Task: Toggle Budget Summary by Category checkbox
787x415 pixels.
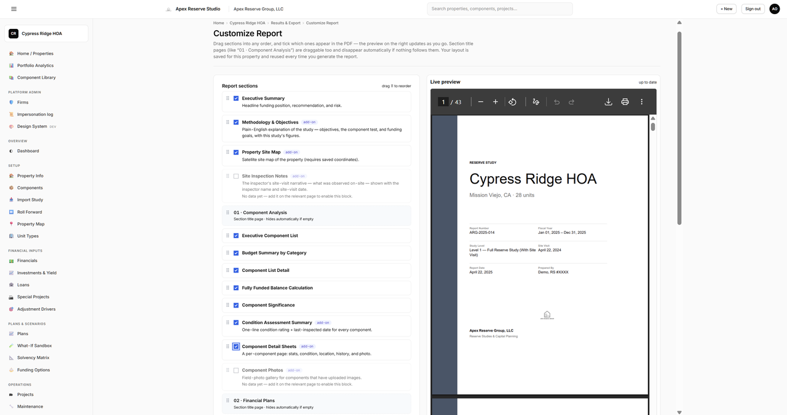Action: 236,253
